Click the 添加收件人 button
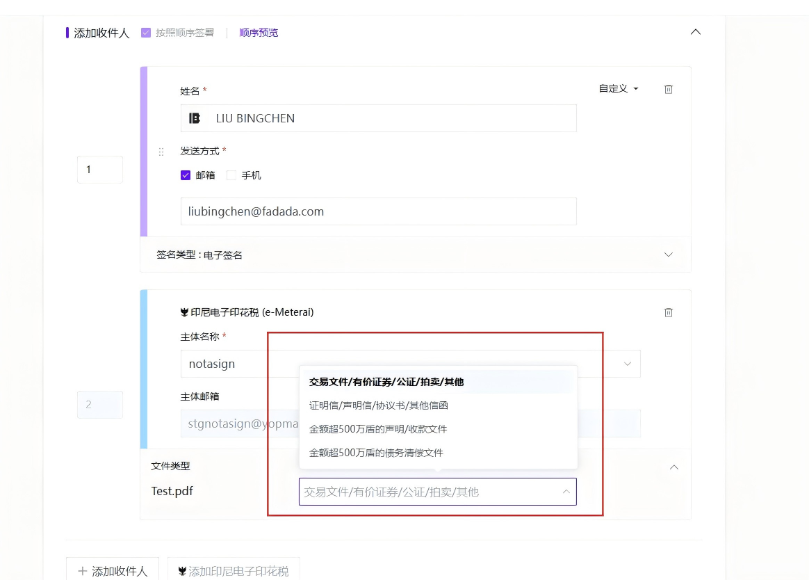Image resolution: width=809 pixels, height=580 pixels. point(113,570)
